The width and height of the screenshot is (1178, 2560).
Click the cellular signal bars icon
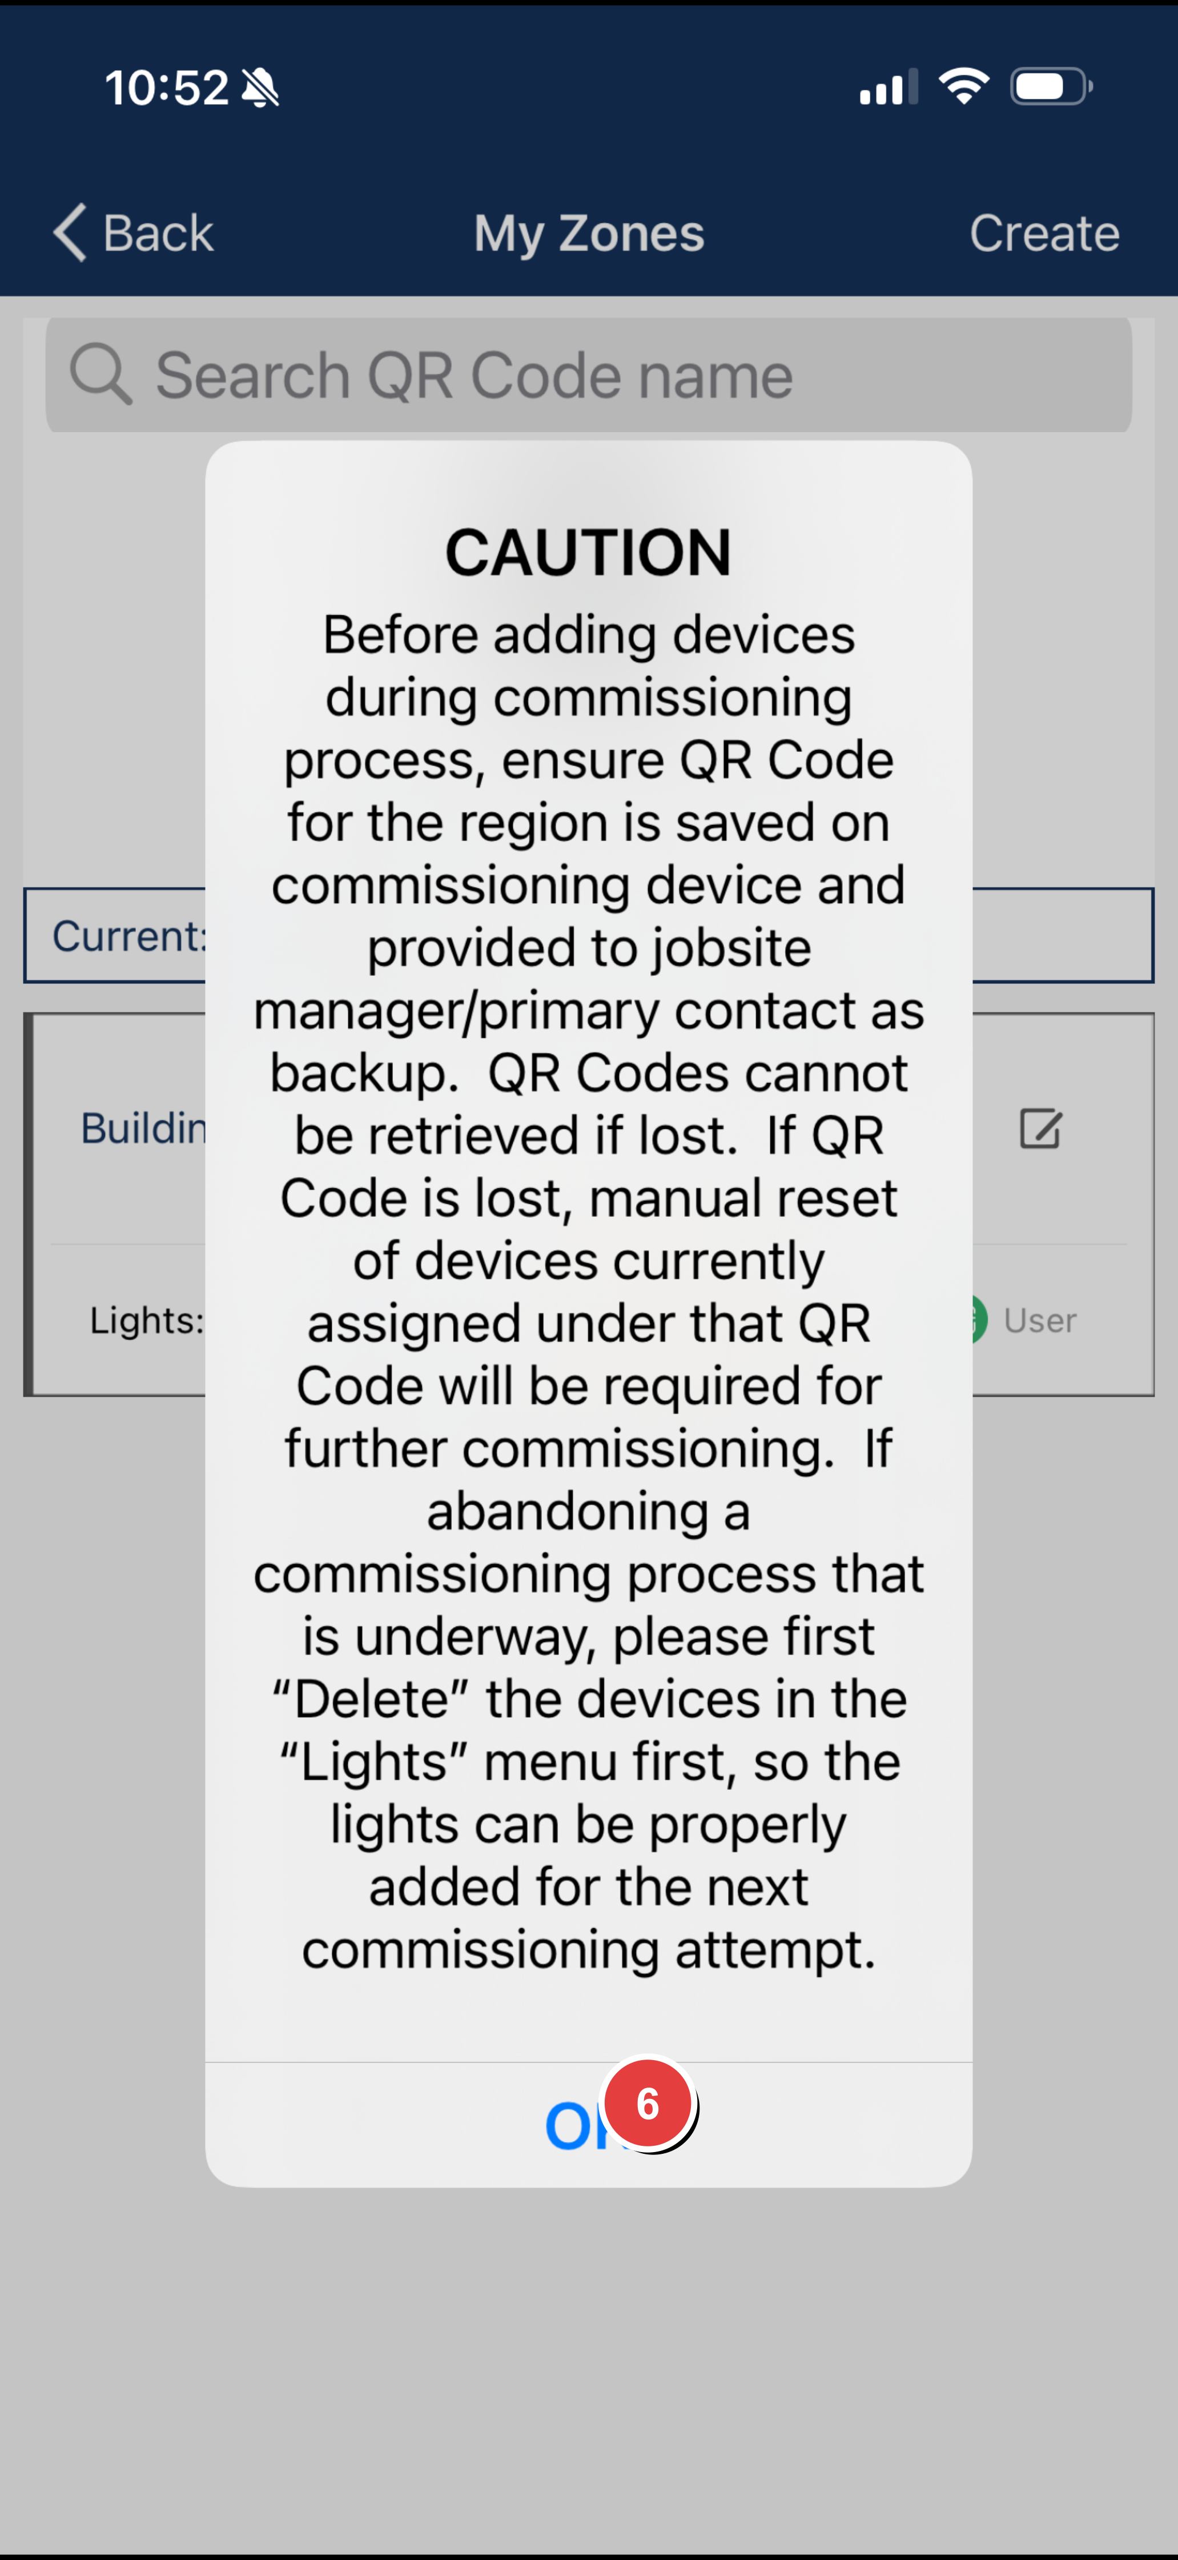click(x=888, y=87)
